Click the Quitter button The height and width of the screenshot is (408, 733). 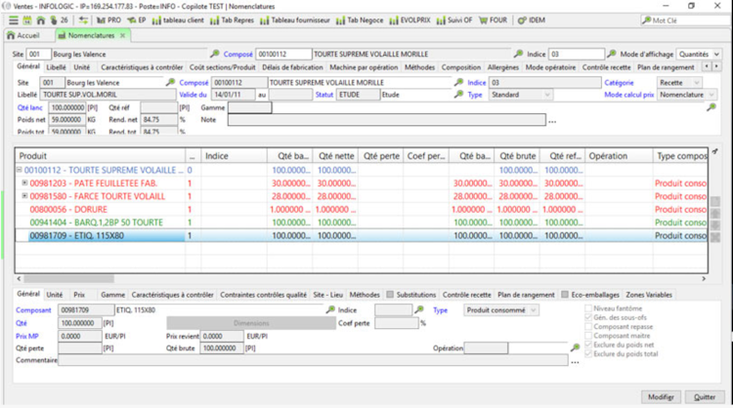click(705, 397)
